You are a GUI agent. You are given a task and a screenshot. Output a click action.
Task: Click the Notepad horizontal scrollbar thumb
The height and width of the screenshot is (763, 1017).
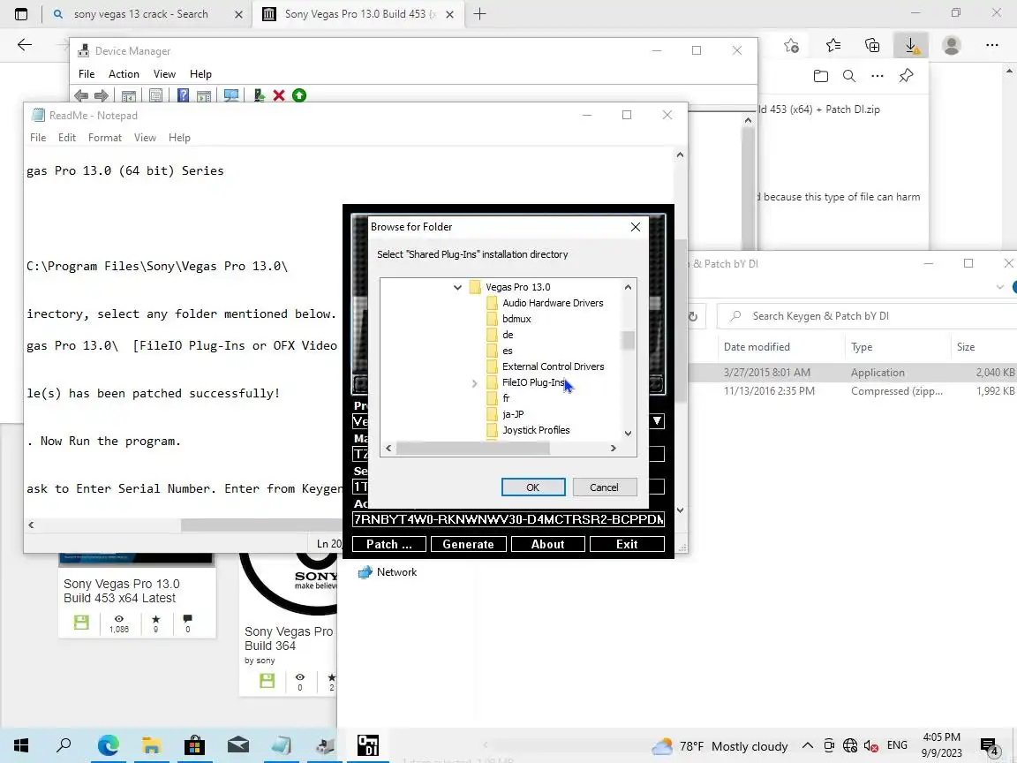(x=261, y=525)
